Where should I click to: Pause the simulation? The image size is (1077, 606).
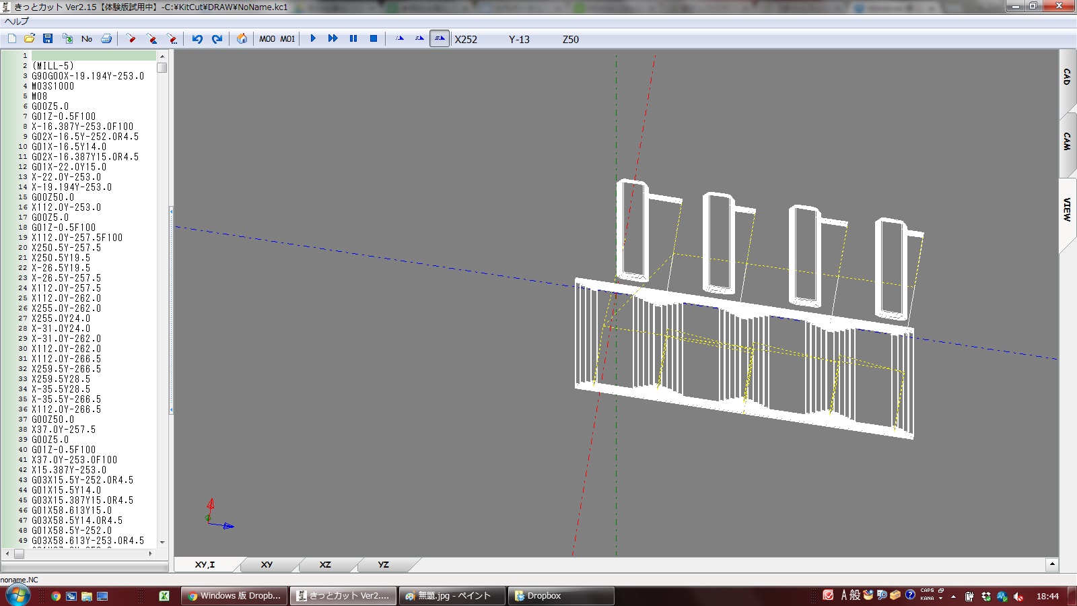click(353, 39)
